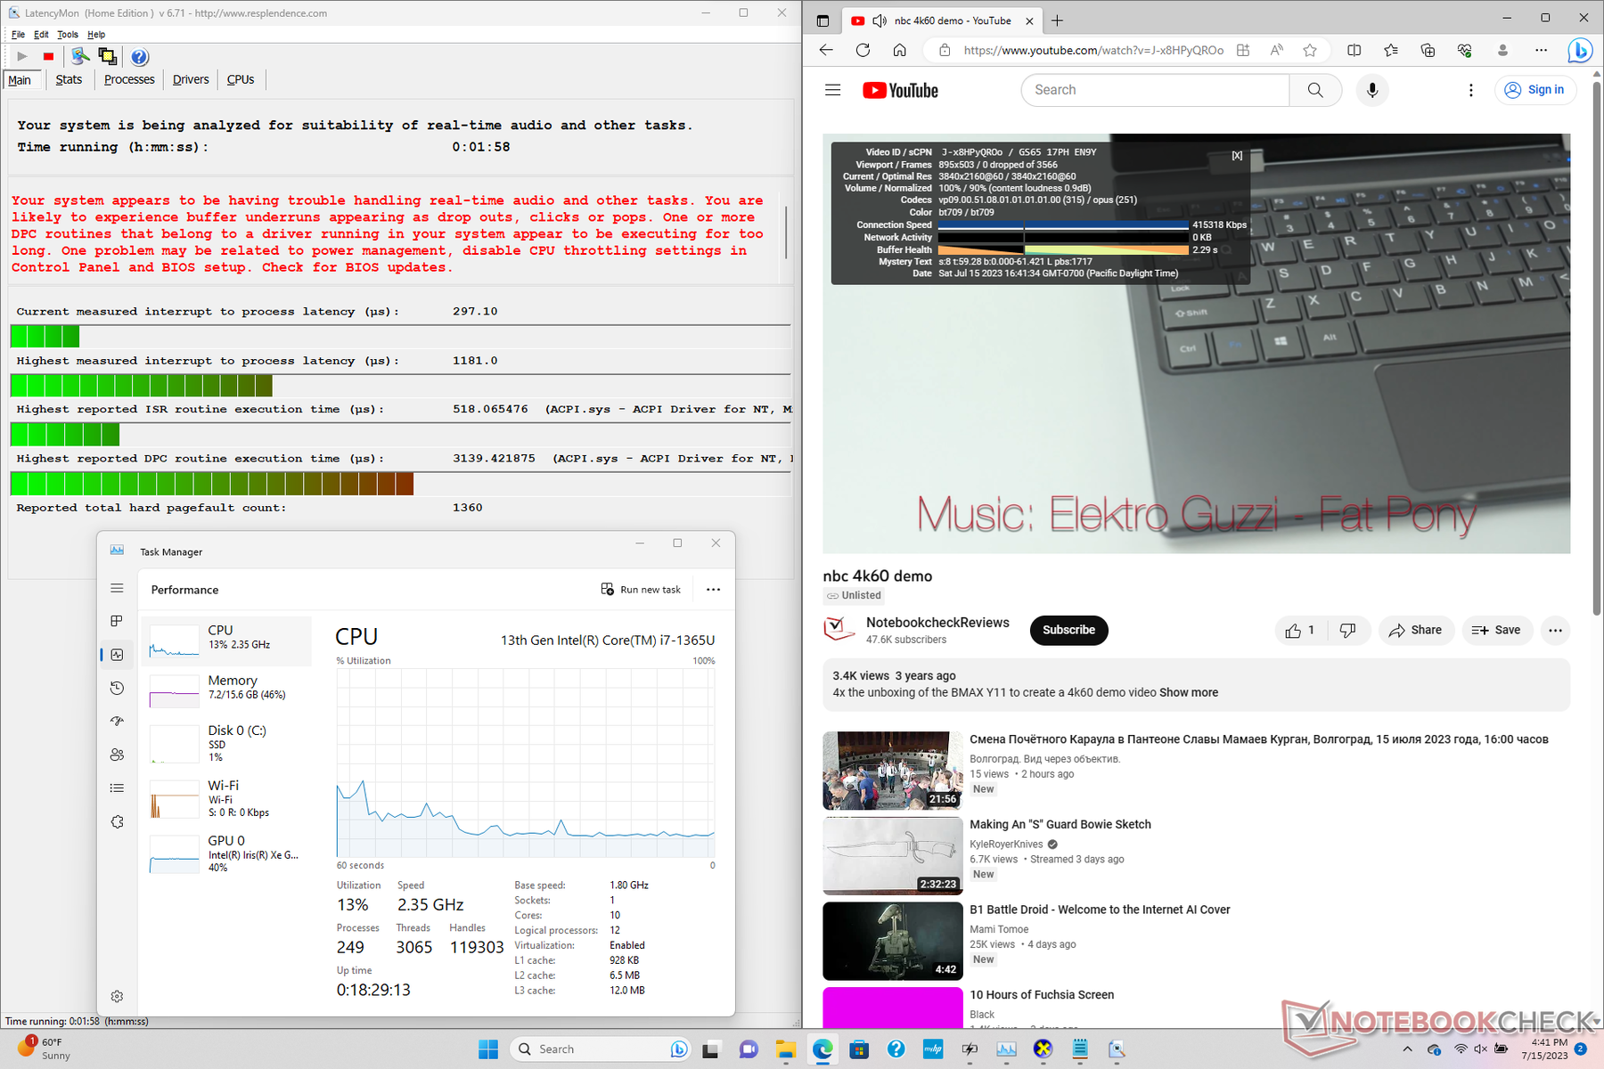
Task: Open LatencyMon options toolbar icon with green pencil
Action: click(x=80, y=57)
